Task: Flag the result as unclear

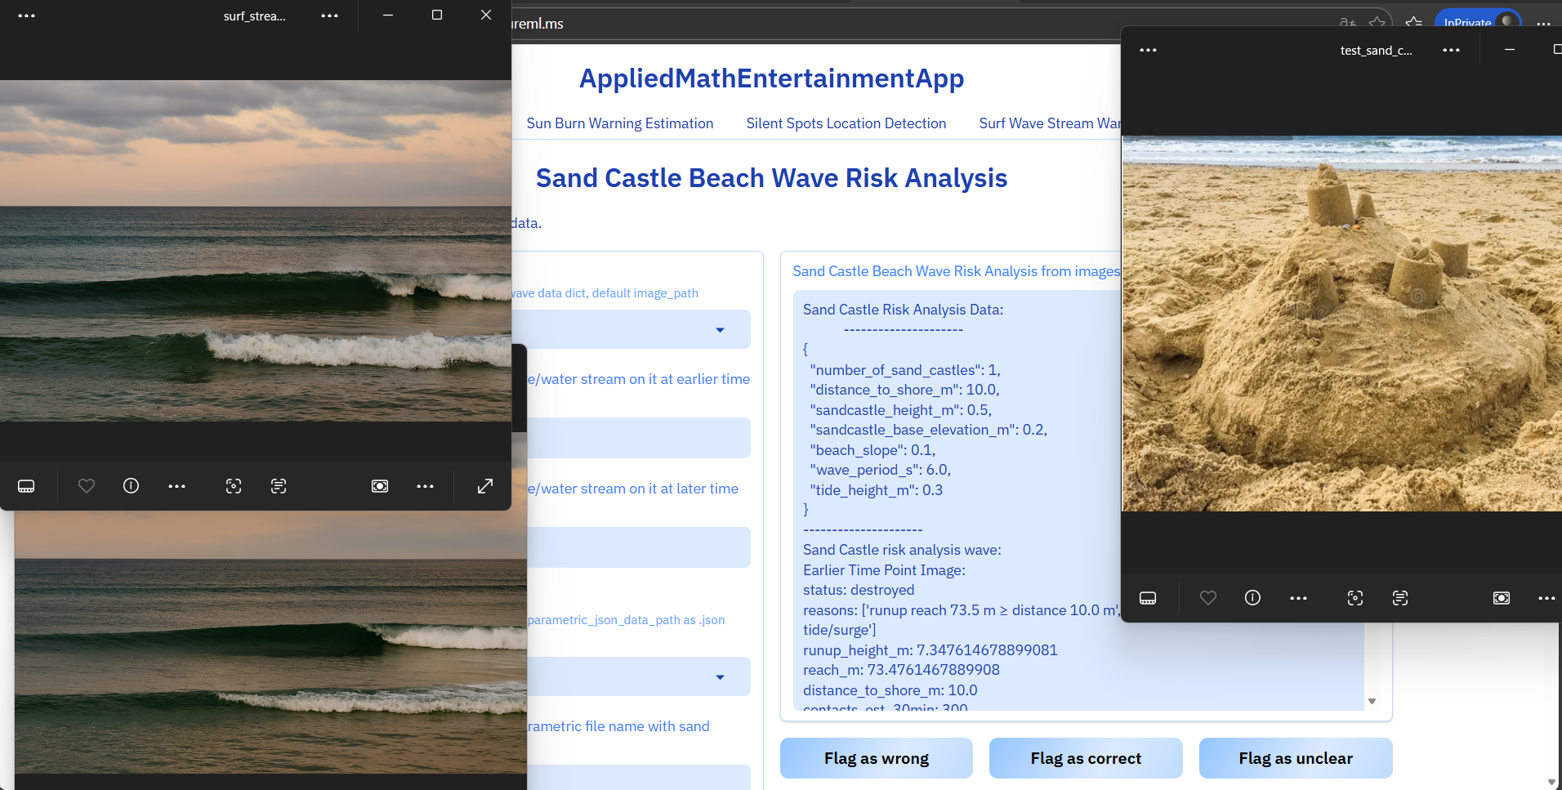Action: [x=1296, y=758]
